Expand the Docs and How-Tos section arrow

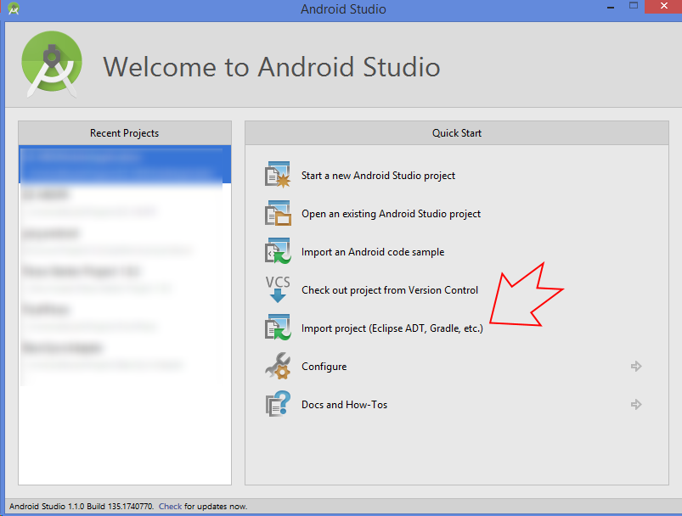point(636,404)
